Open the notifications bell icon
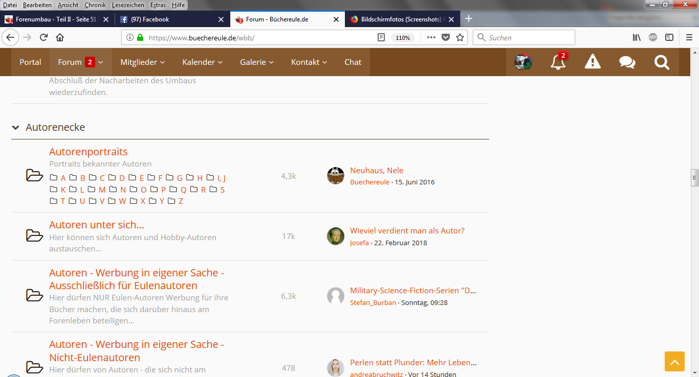This screenshot has width=699, height=377. tap(557, 62)
